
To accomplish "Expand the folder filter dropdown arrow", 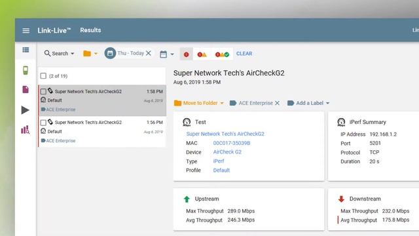I will click(96, 54).
